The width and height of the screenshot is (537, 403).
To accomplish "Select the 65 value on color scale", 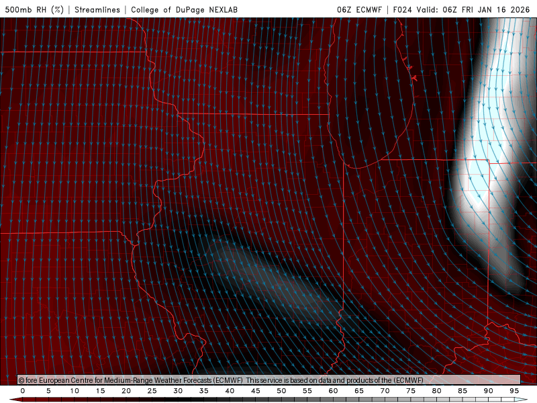I will coord(359,391).
